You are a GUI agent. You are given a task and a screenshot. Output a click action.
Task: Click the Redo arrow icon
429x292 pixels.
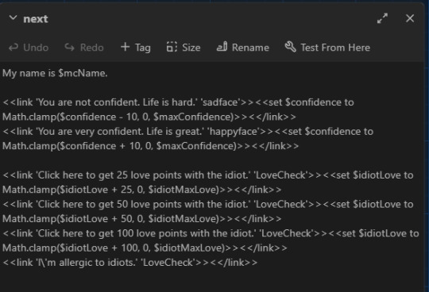click(69, 48)
